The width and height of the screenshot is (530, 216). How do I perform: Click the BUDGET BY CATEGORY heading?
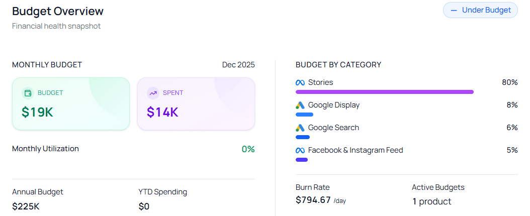(x=338, y=65)
